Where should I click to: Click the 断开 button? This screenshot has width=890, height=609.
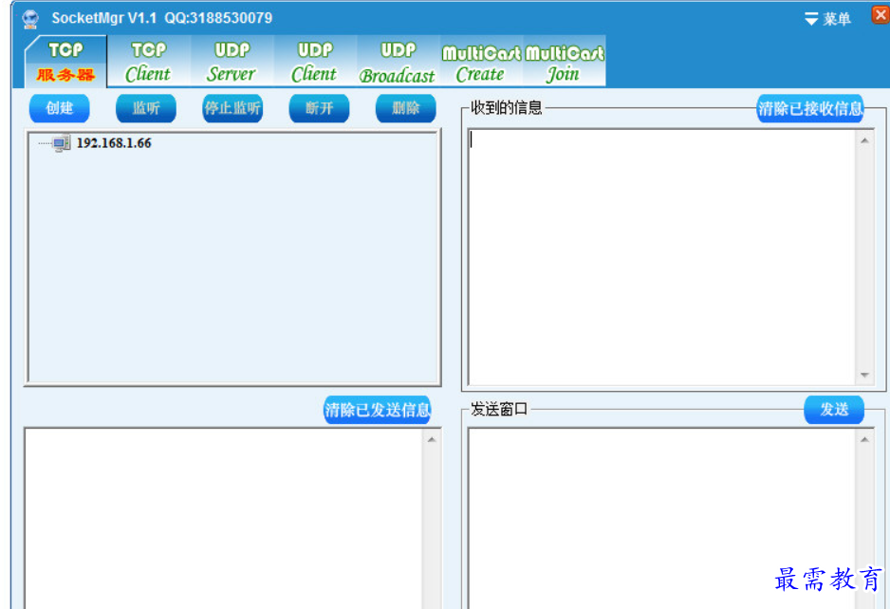319,108
